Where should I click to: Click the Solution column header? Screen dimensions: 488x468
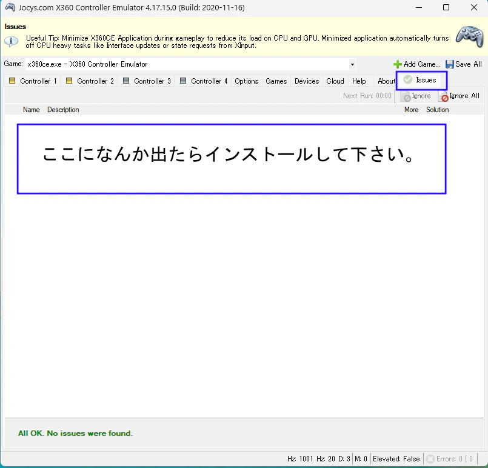(437, 110)
